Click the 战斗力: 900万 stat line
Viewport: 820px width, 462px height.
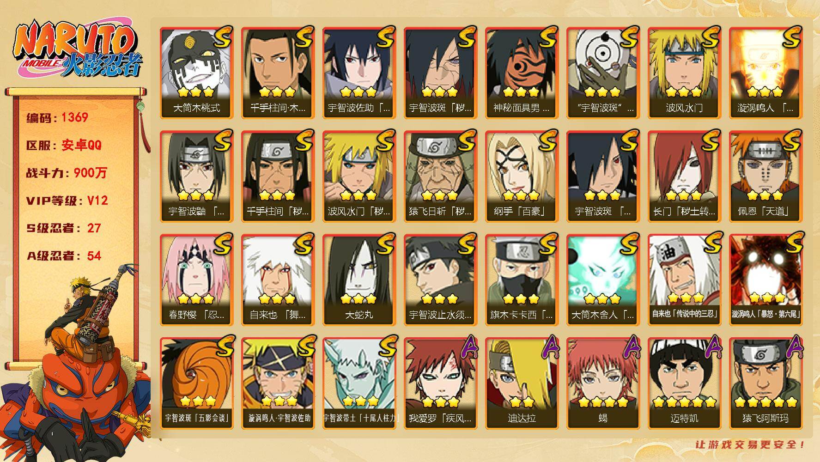pyautogui.click(x=67, y=173)
